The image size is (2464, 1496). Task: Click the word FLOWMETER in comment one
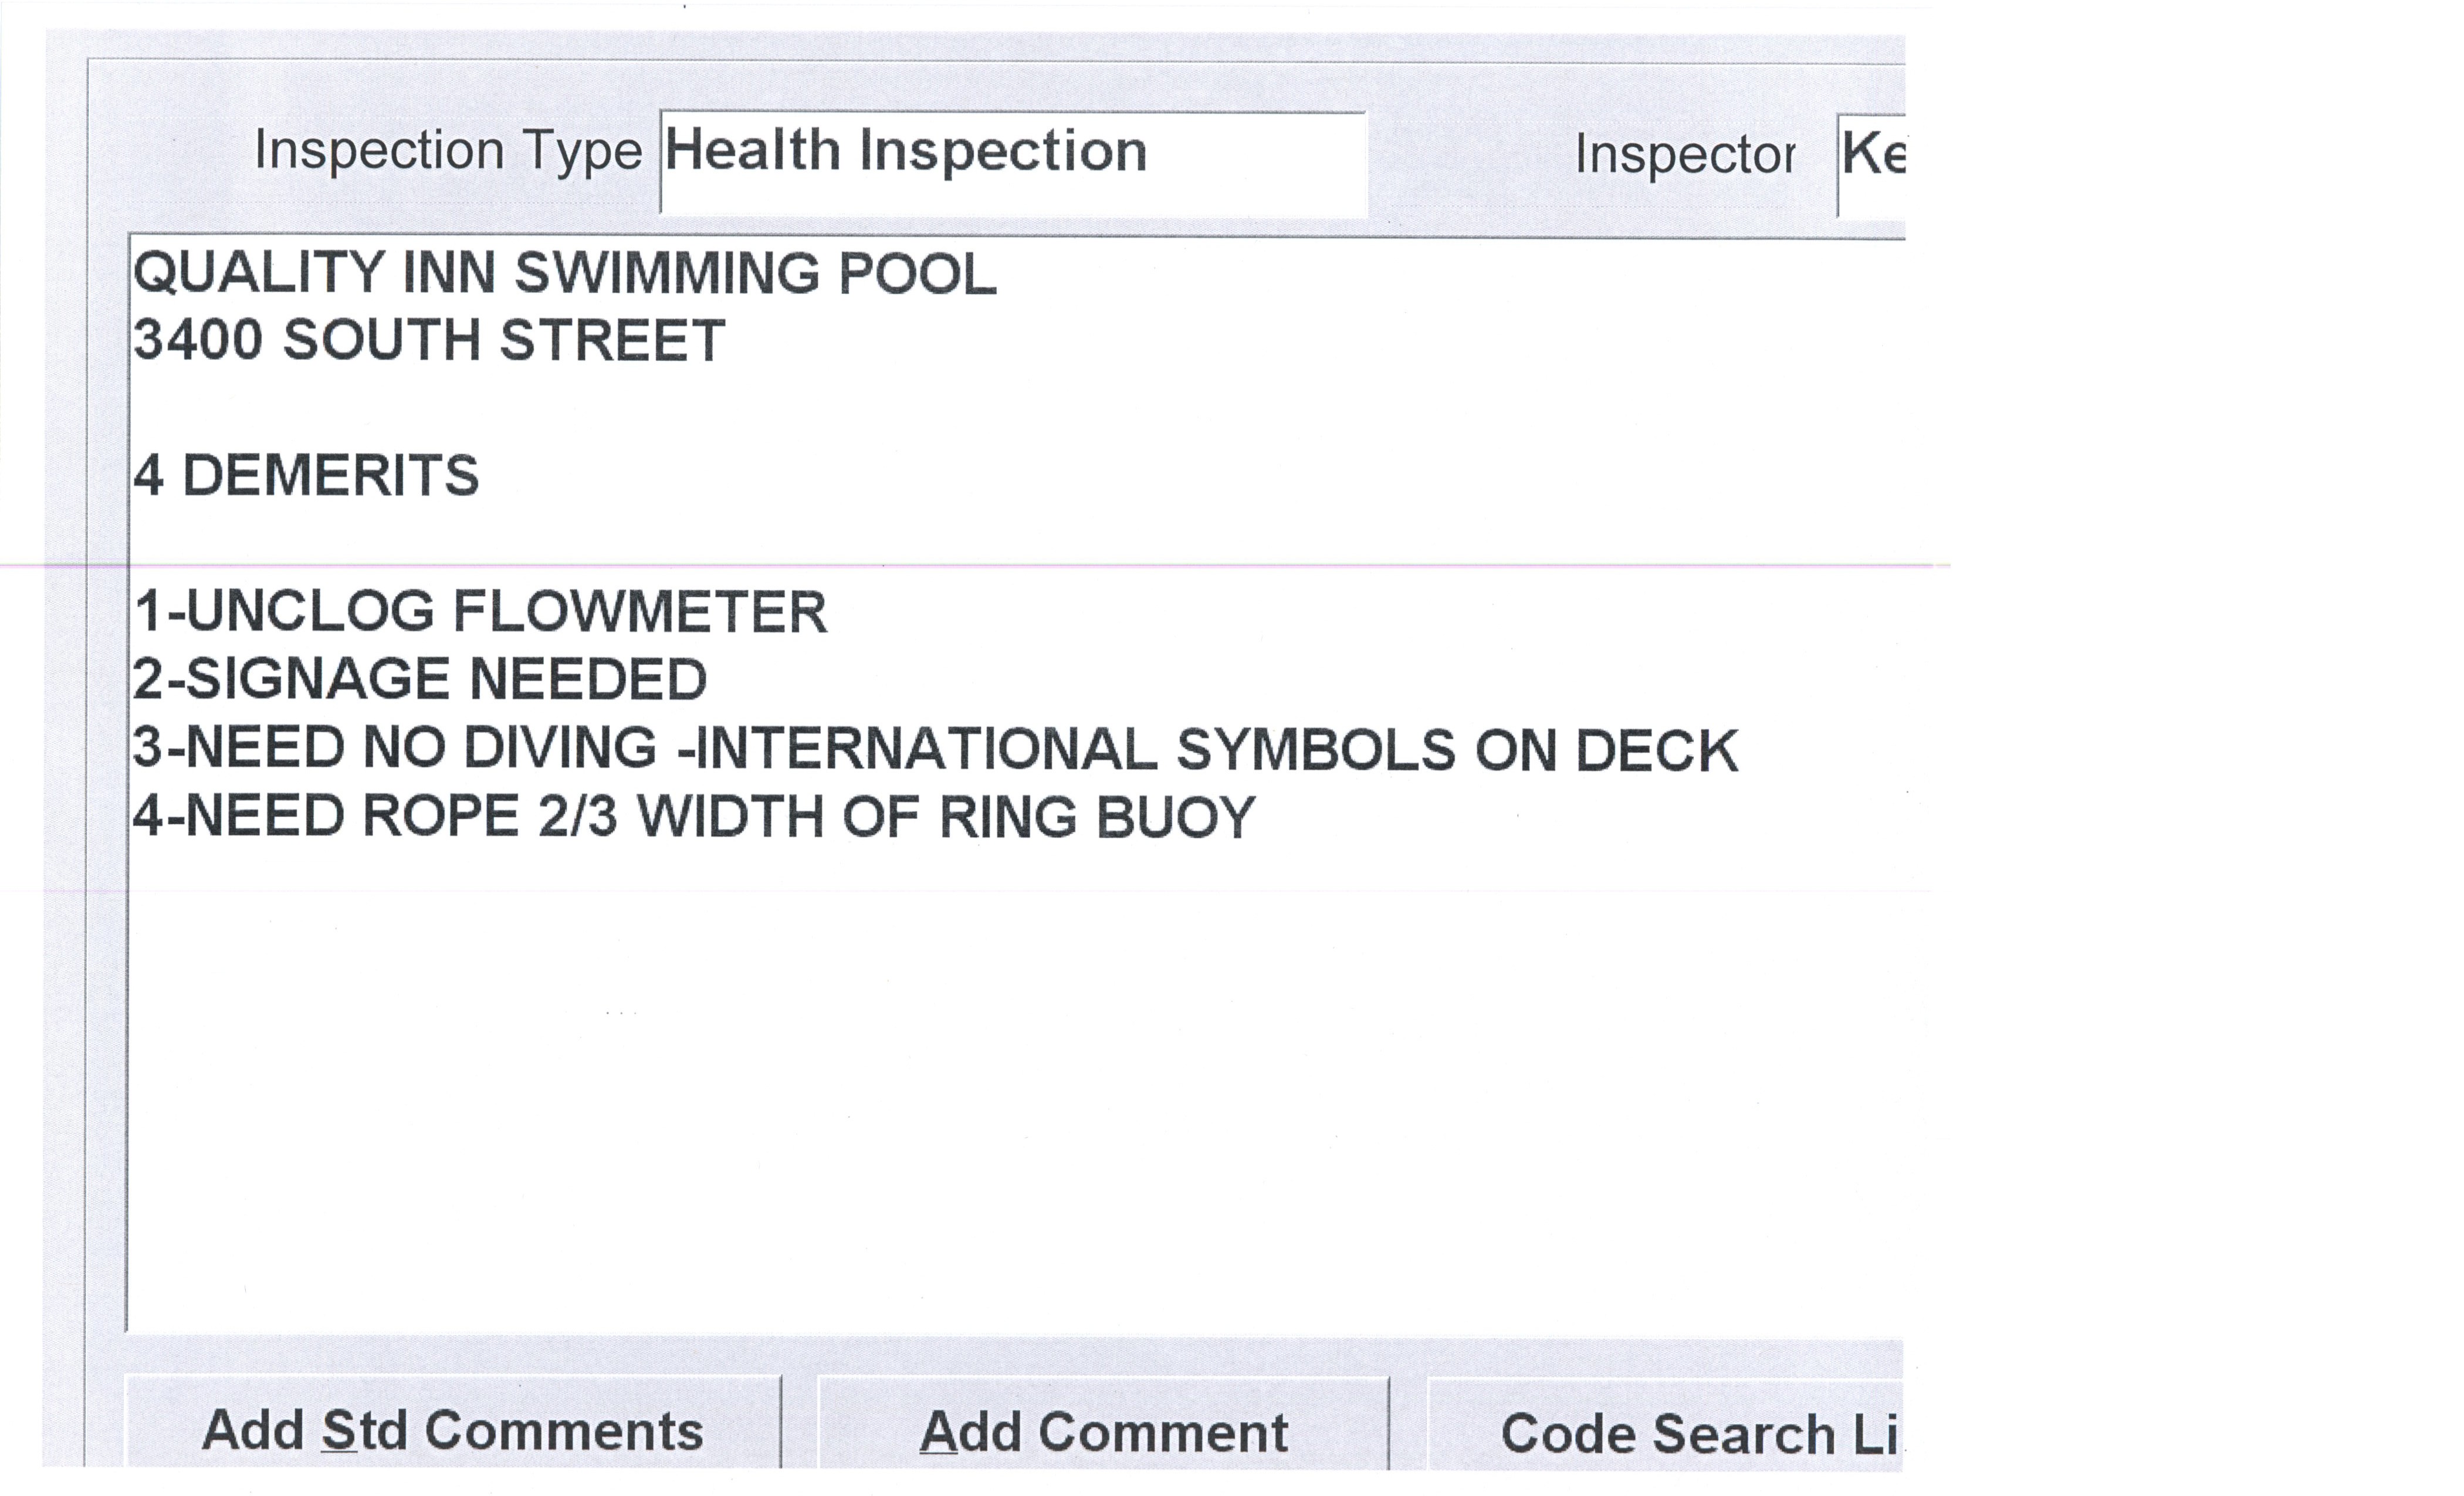pyautogui.click(x=640, y=612)
